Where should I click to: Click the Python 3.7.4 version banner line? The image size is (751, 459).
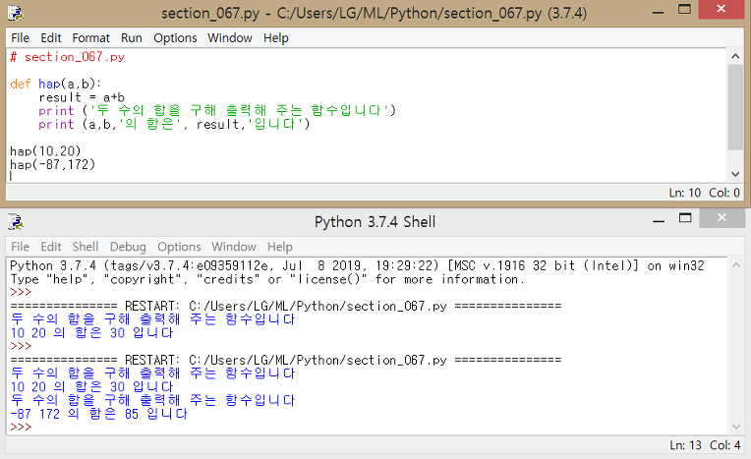point(357,265)
